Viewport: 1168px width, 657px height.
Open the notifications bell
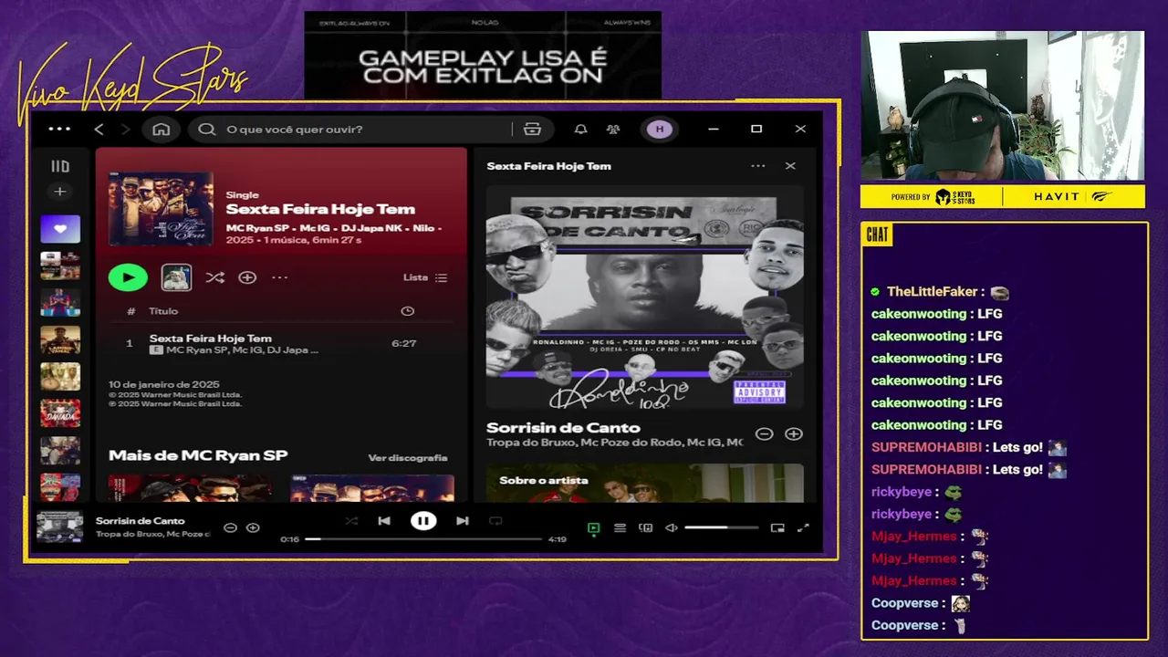click(580, 130)
